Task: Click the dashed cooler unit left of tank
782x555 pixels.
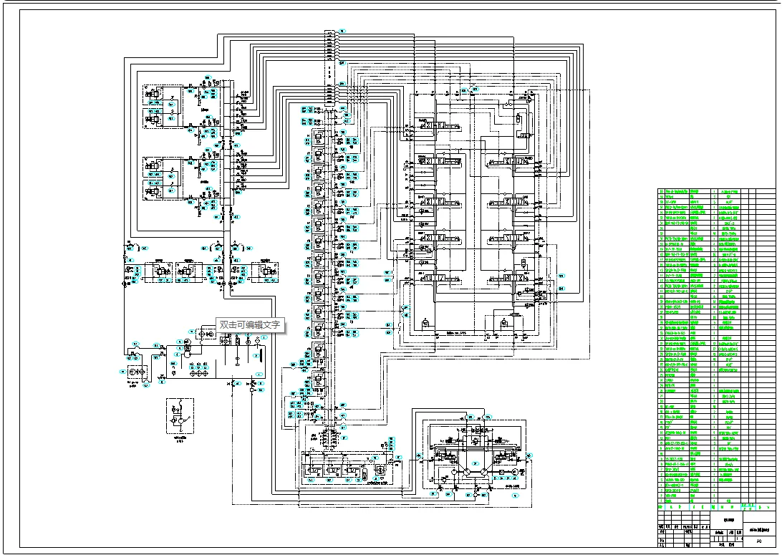Action: click(x=137, y=372)
